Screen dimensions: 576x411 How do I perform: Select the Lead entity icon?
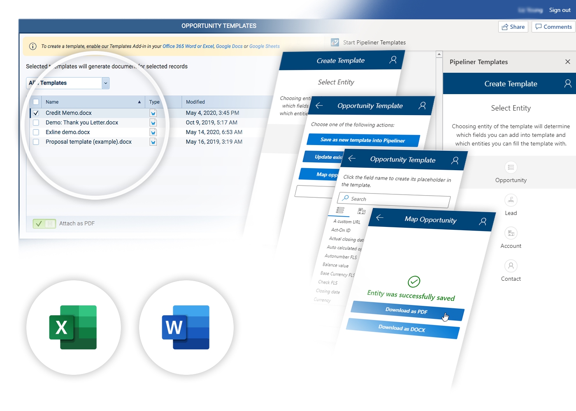tap(511, 200)
